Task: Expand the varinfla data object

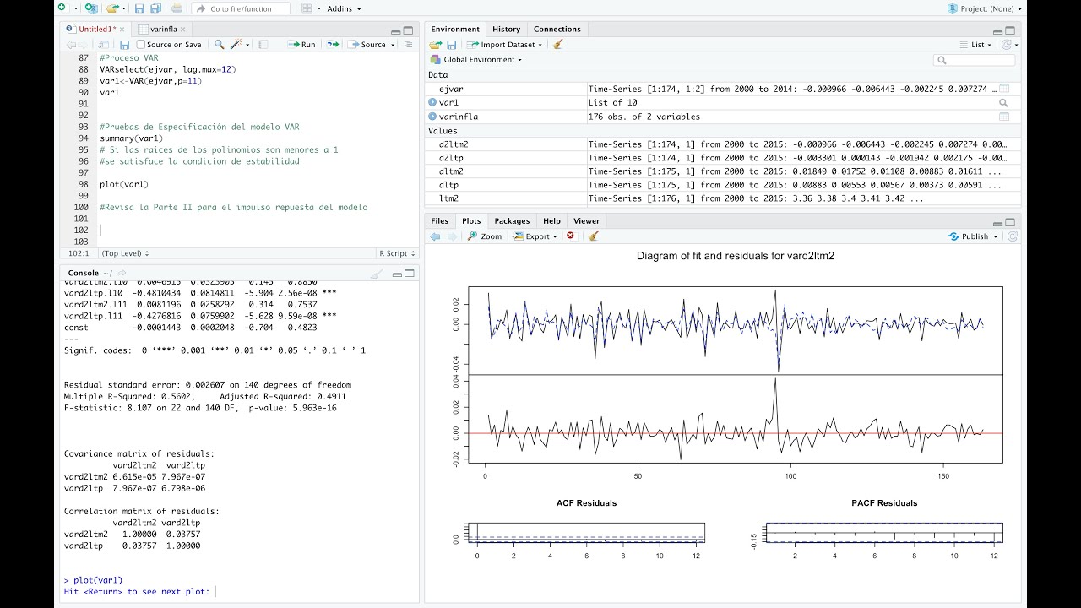Action: (432, 117)
